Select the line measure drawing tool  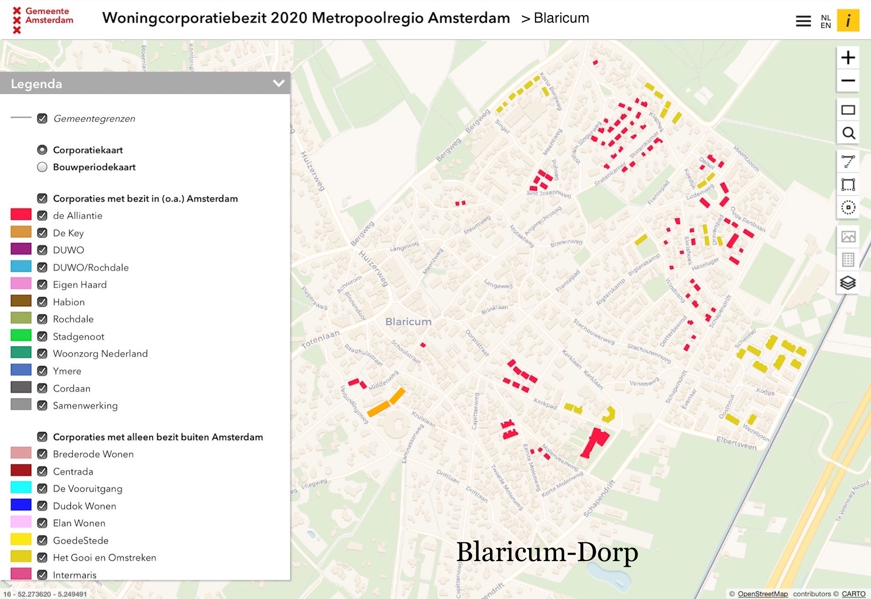(847, 162)
